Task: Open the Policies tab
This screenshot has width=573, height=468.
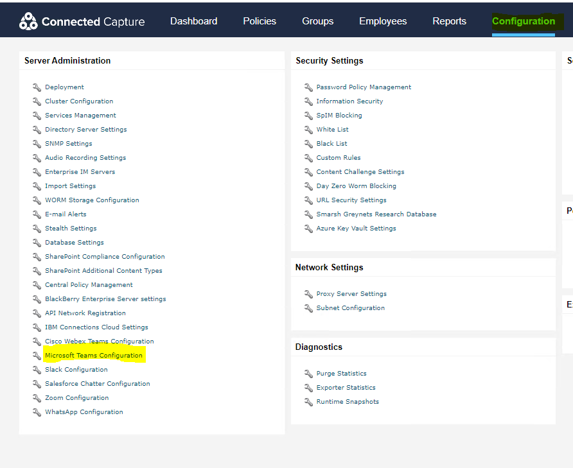Action: point(260,21)
